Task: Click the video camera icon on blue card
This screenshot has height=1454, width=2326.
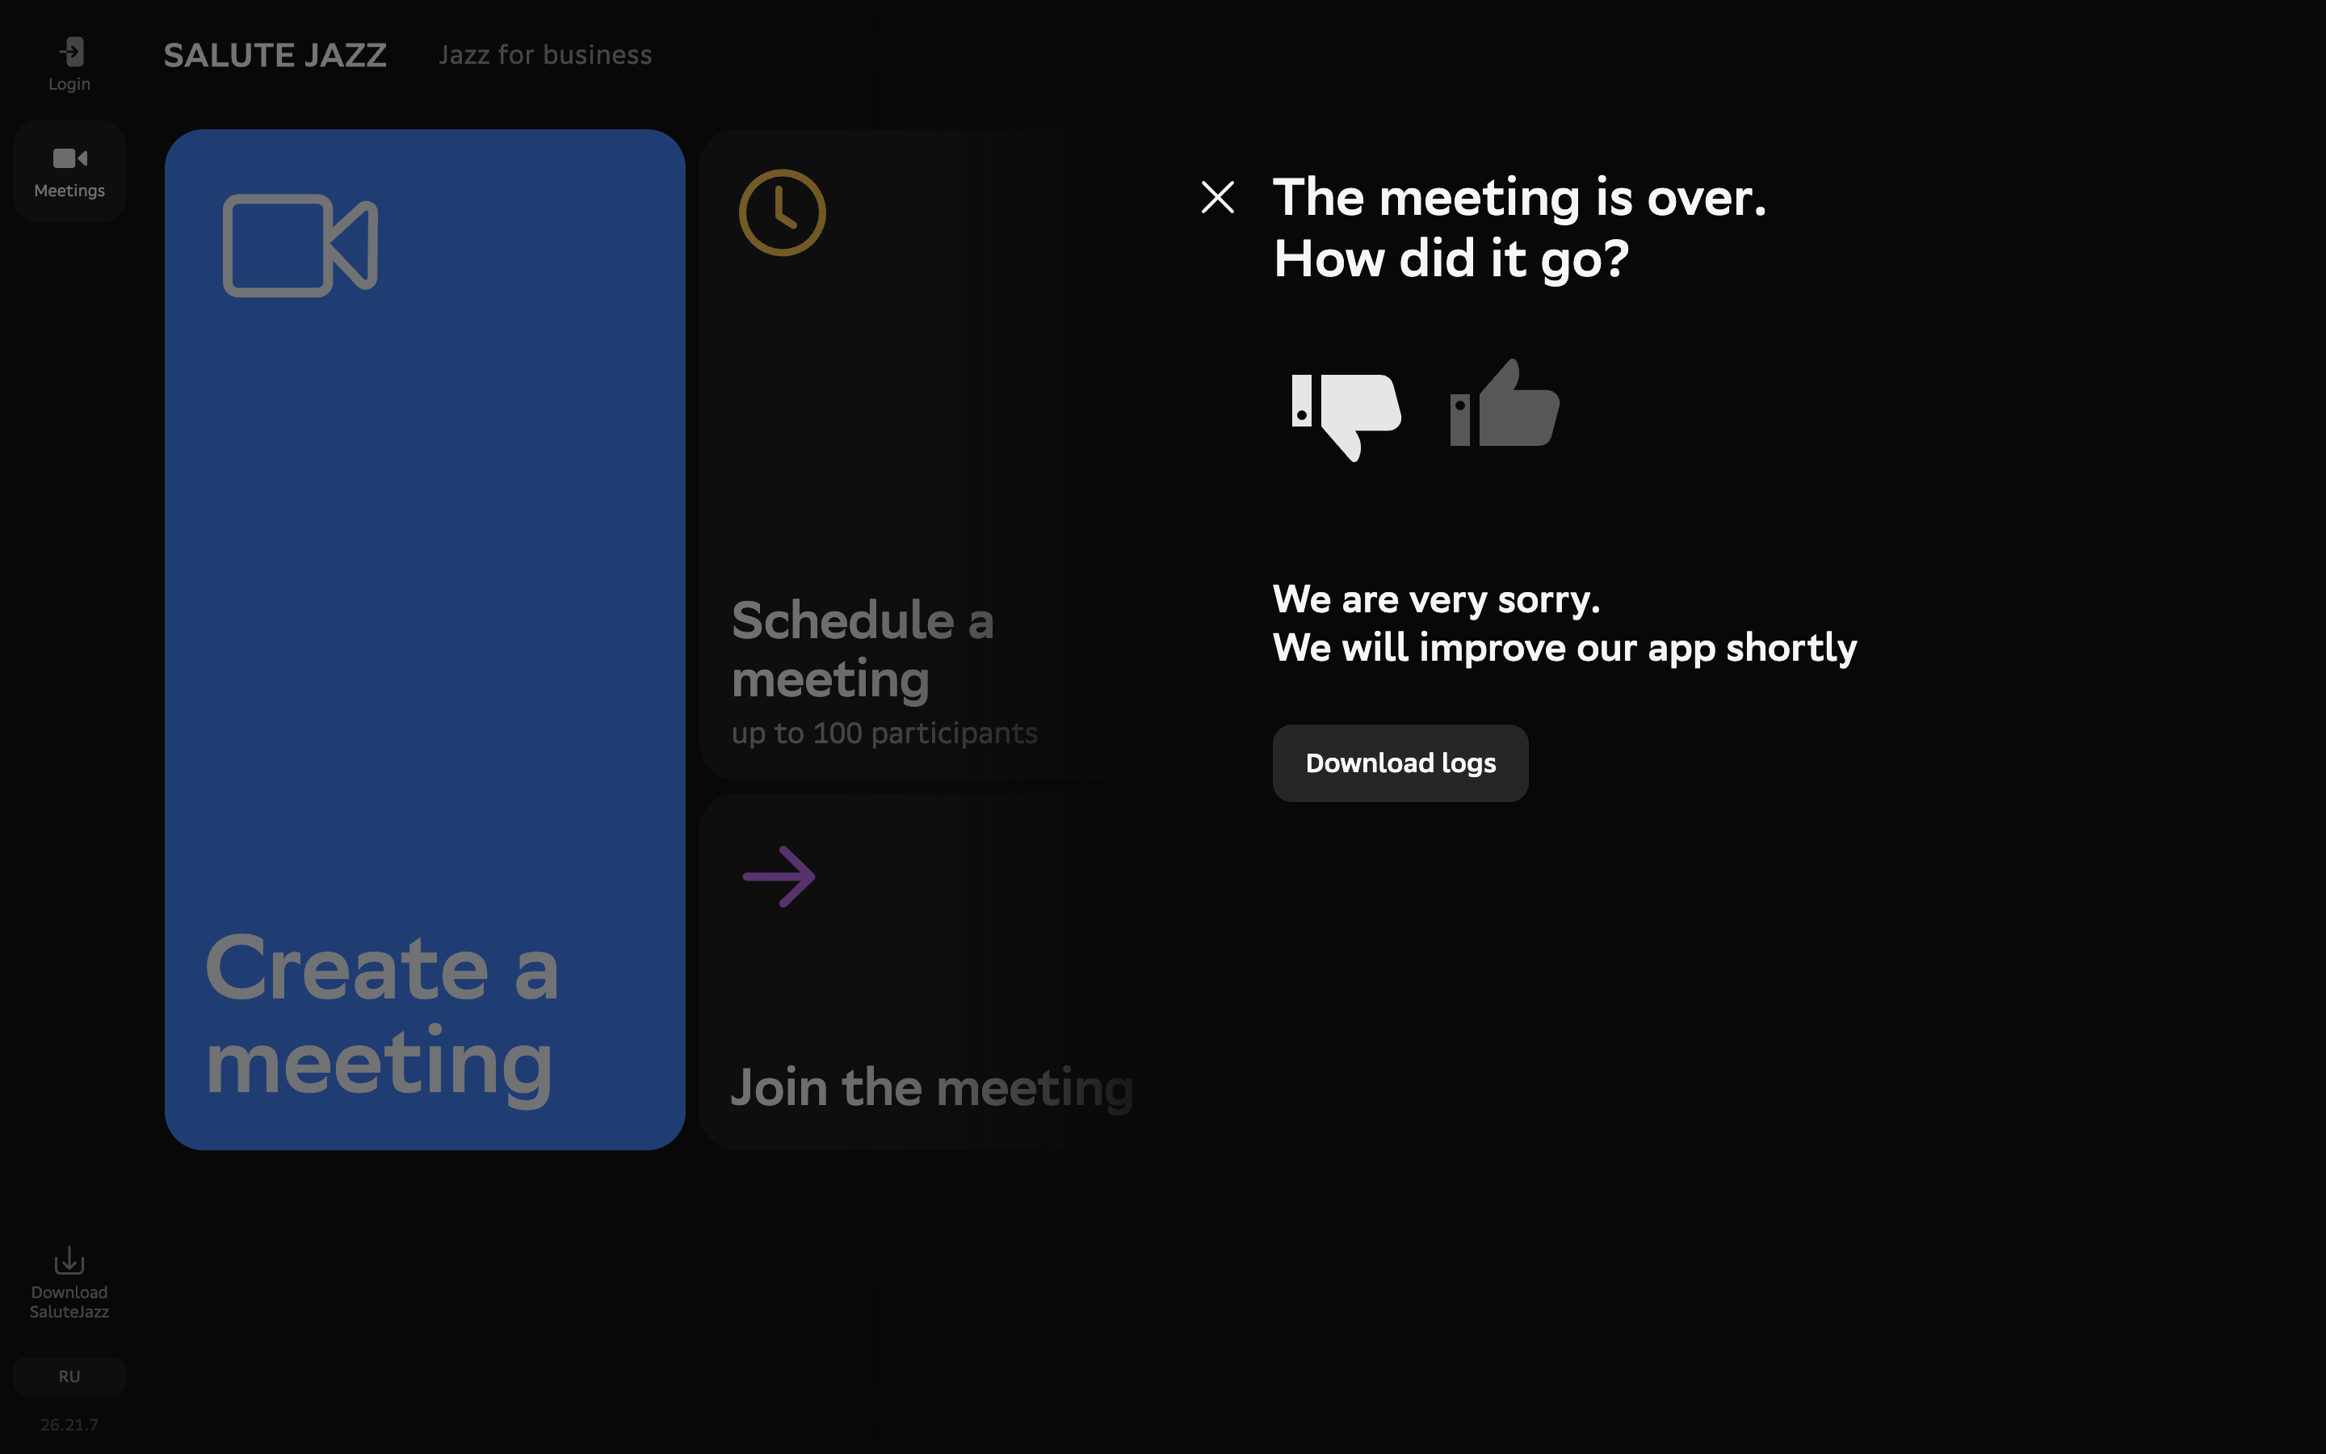Action: click(x=300, y=246)
